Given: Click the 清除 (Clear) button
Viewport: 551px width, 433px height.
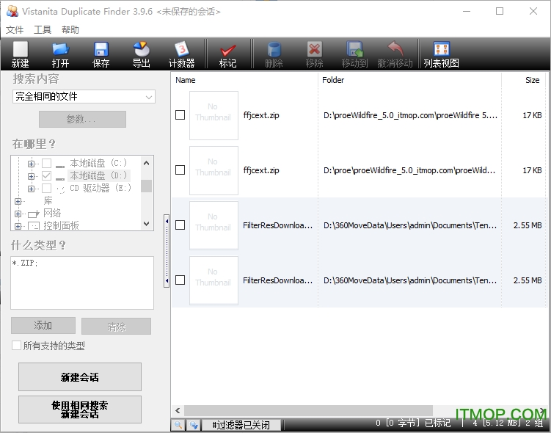Looking at the screenshot, I should 117,327.
